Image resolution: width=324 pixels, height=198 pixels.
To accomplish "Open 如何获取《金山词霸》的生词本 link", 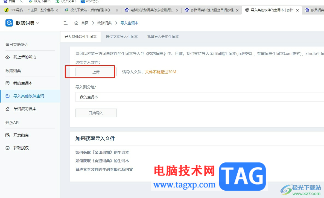I will 102,152.
